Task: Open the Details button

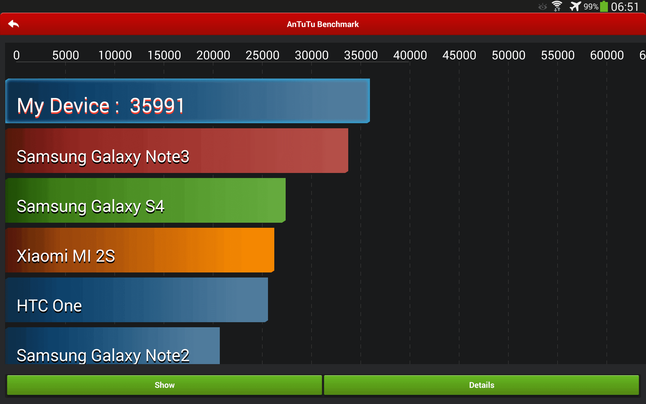Action: [481, 385]
